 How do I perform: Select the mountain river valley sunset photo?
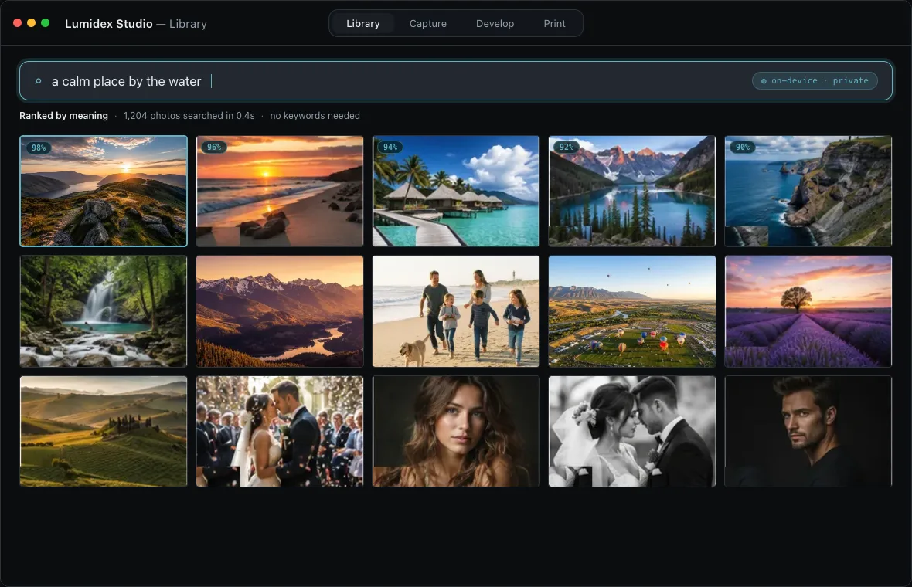coord(280,311)
